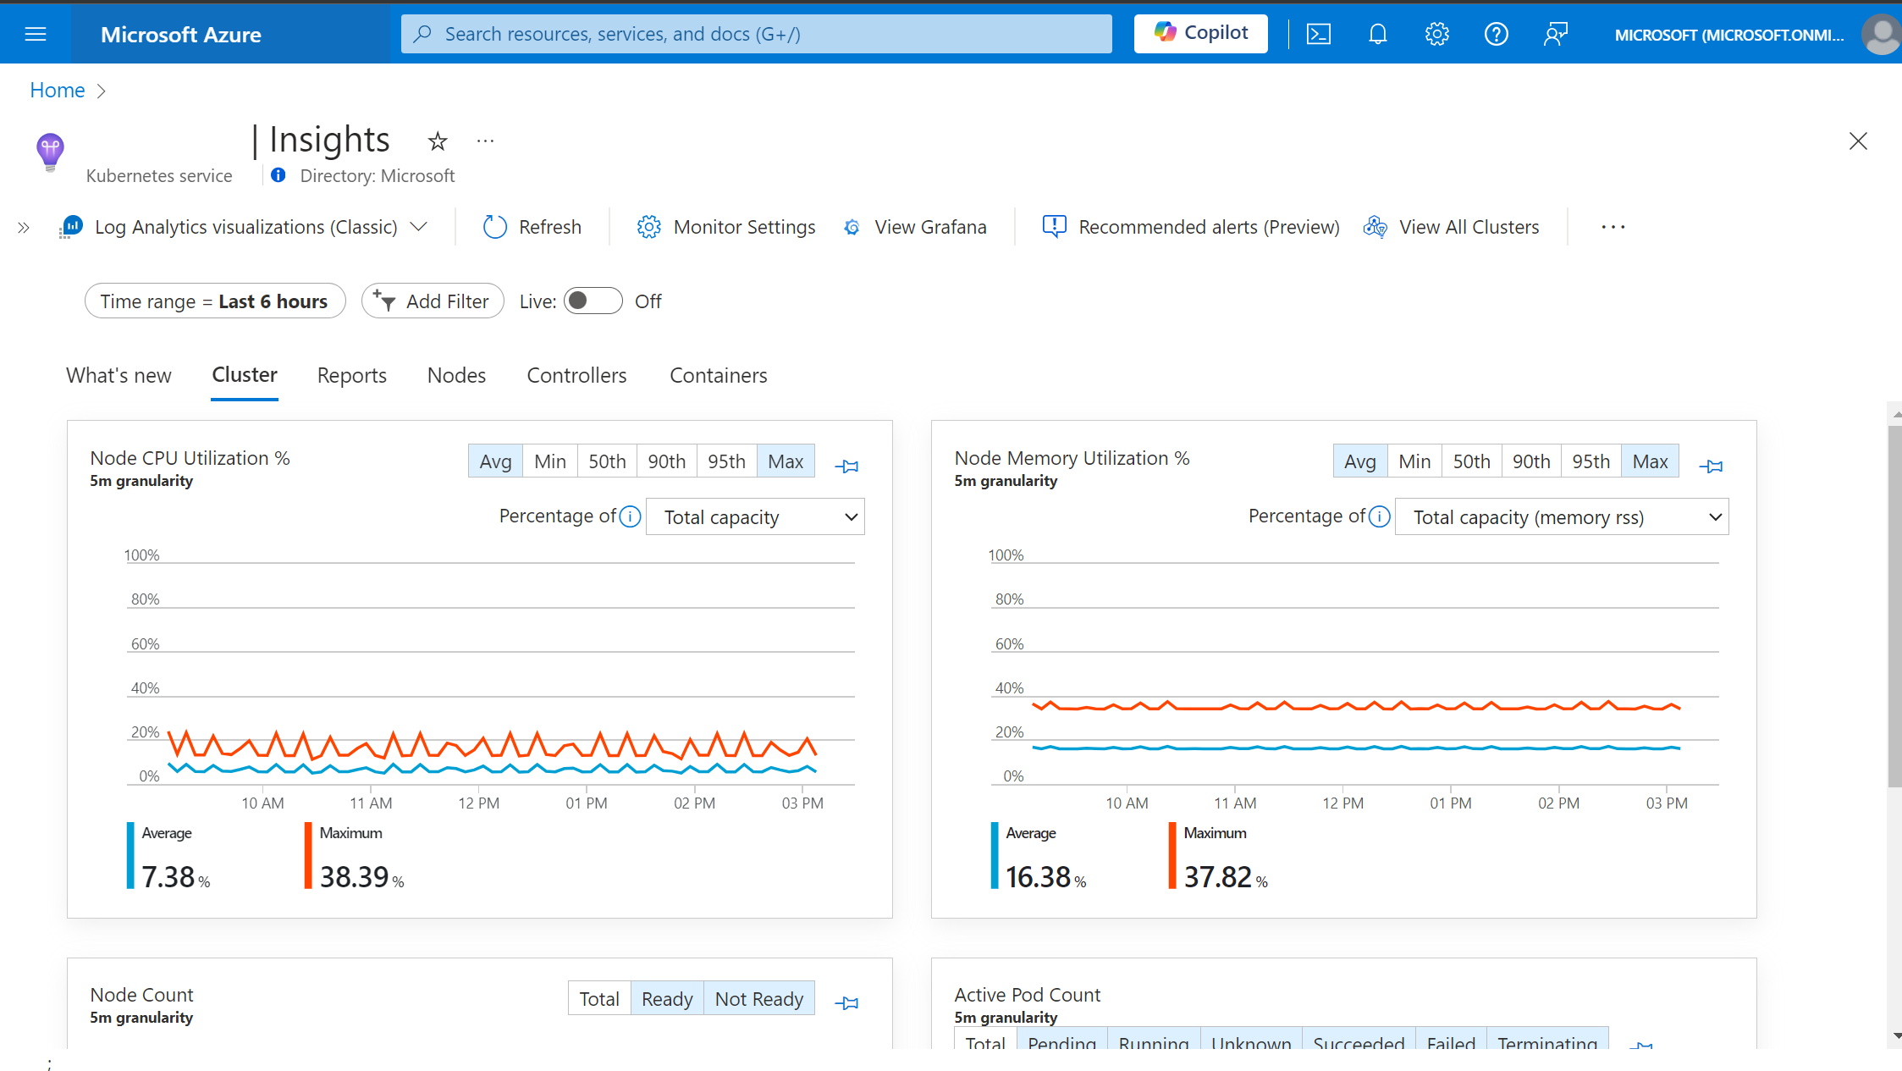This screenshot has width=1902, height=1071.
Task: Select Max percentile for Node CPU
Action: click(786, 461)
